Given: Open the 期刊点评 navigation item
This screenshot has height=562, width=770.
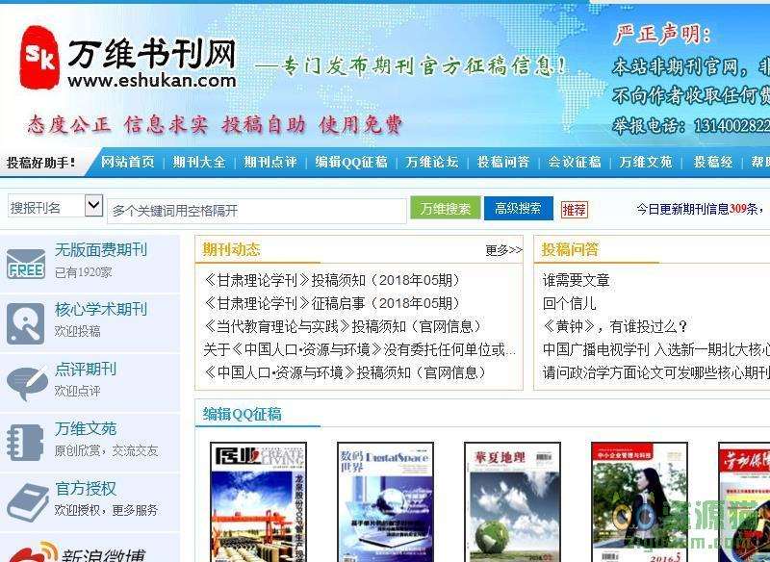Looking at the screenshot, I should click(270, 162).
